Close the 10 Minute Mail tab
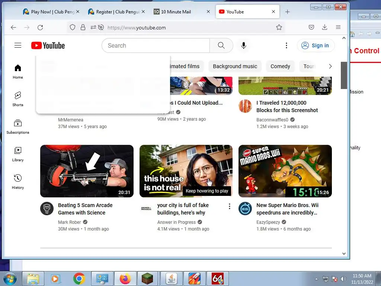This screenshot has width=381, height=286. 208,12
